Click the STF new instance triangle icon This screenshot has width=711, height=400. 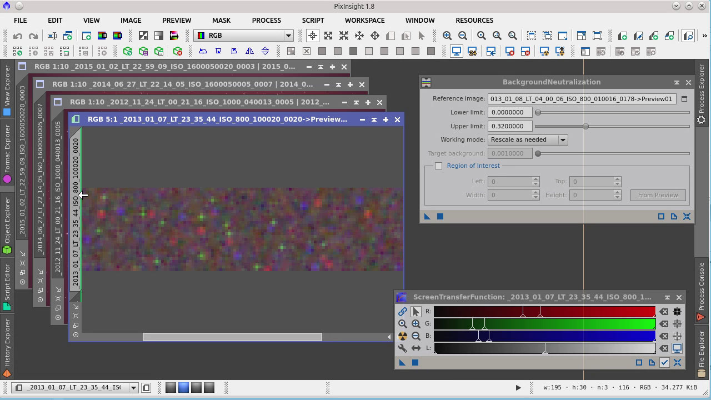[402, 363]
